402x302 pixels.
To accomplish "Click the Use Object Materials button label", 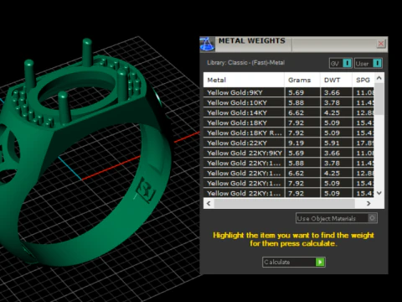I will (327, 218).
